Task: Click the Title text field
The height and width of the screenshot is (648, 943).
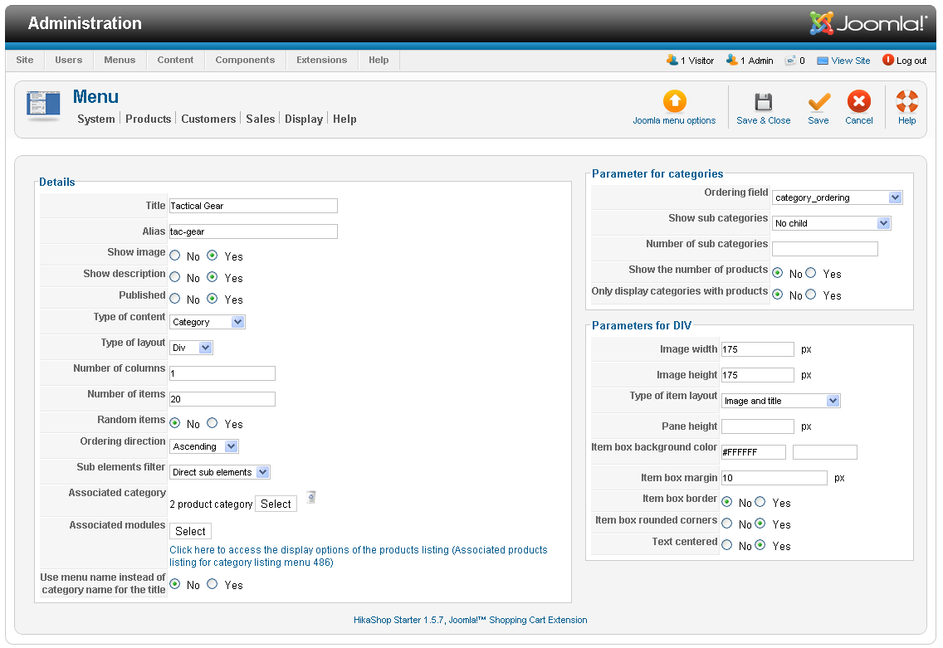Action: (253, 206)
